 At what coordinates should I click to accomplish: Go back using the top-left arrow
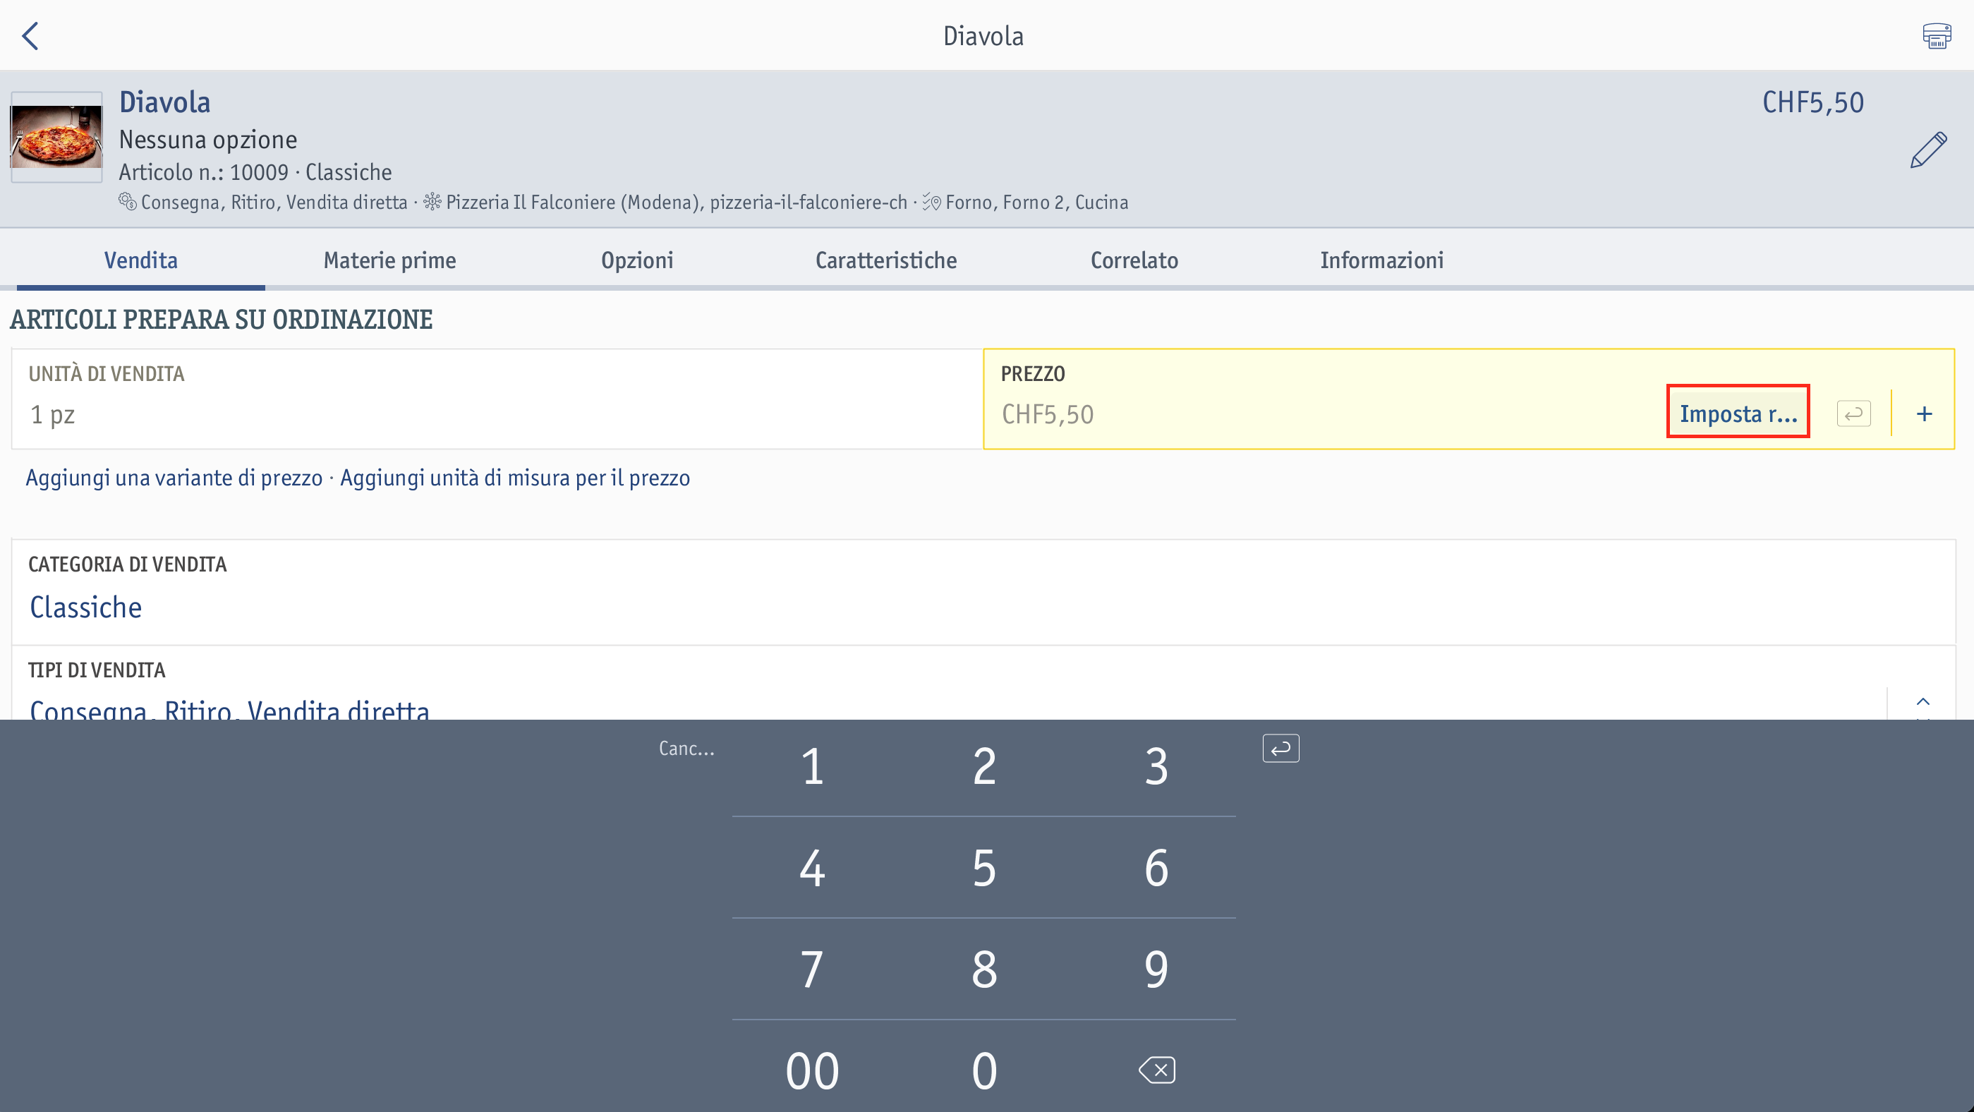coord(30,36)
